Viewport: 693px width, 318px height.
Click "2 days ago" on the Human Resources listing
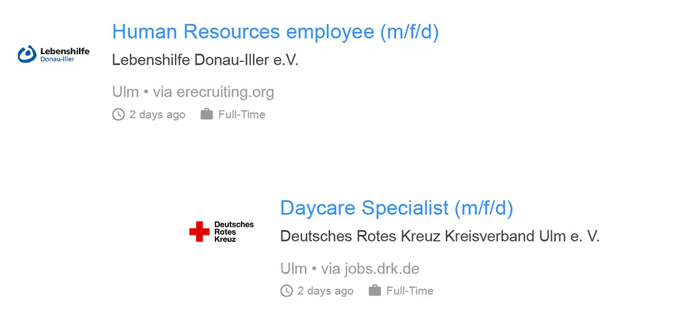pyautogui.click(x=158, y=115)
